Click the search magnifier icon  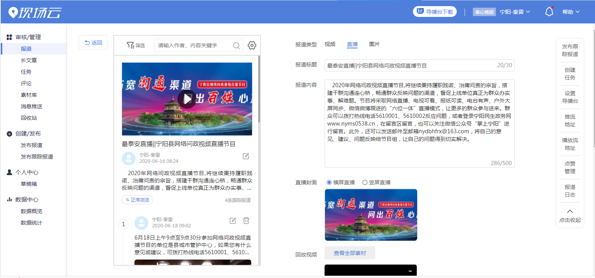[237, 46]
